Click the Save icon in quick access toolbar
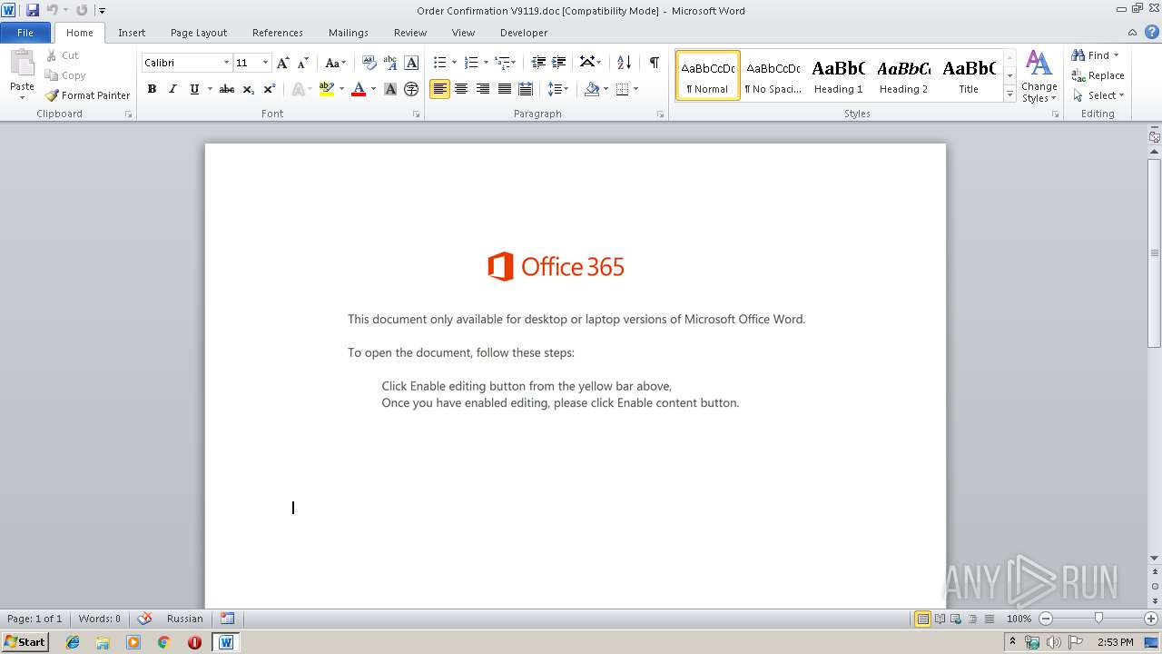 [x=33, y=10]
